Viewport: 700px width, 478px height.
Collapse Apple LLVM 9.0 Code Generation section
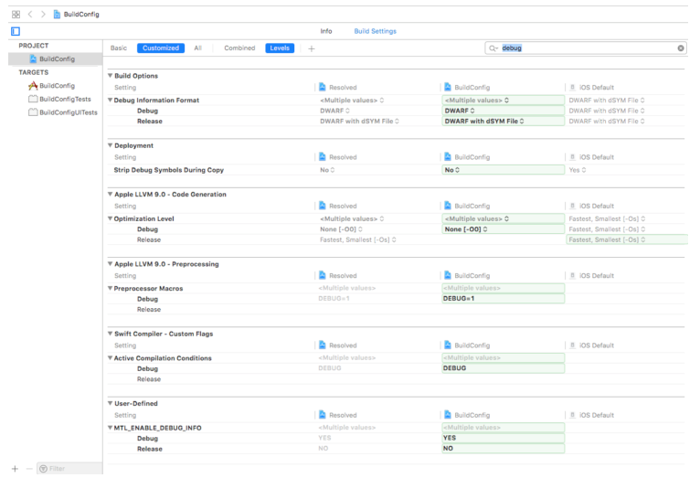point(110,194)
